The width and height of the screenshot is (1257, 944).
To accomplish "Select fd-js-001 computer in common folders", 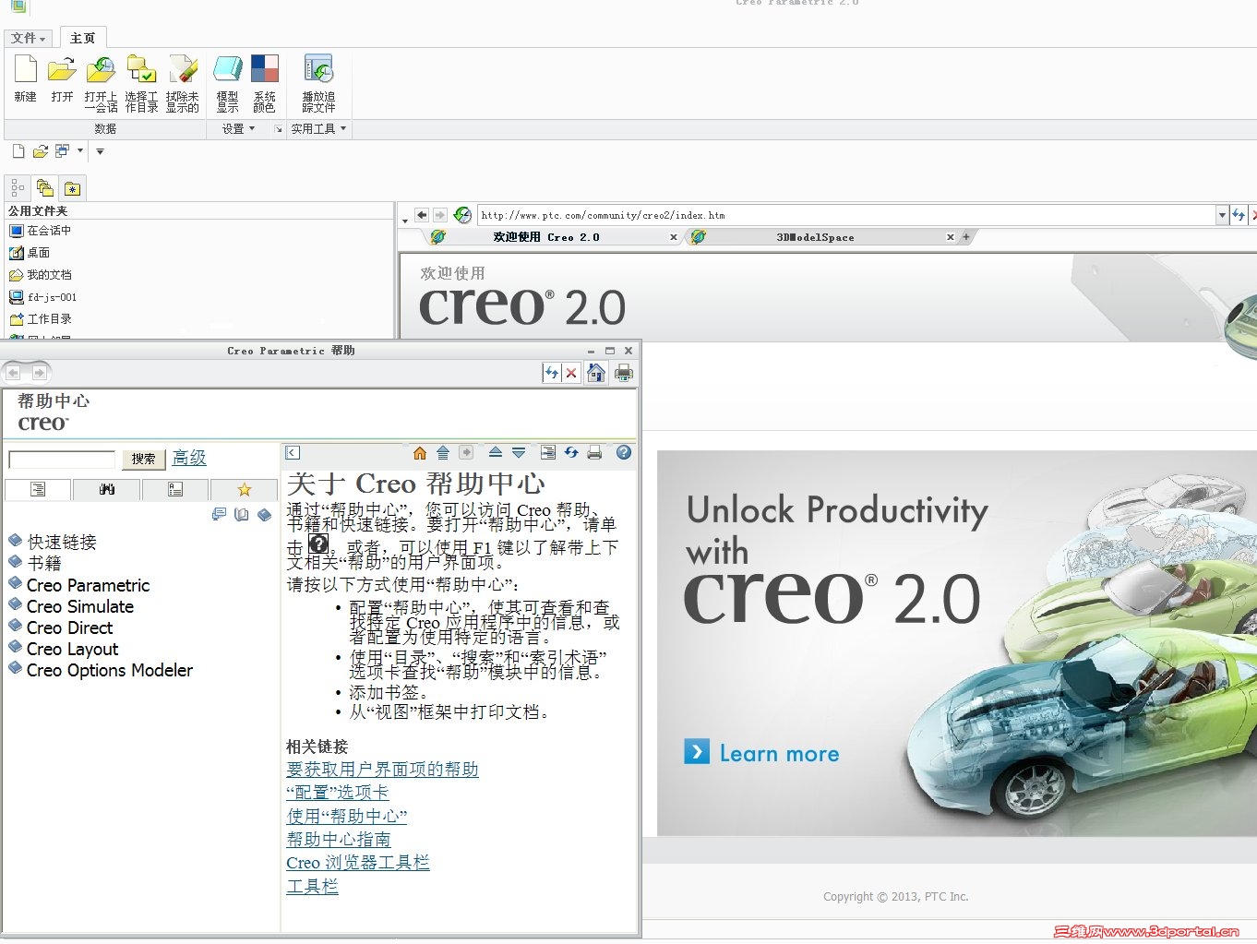I will pyautogui.click(x=42, y=297).
